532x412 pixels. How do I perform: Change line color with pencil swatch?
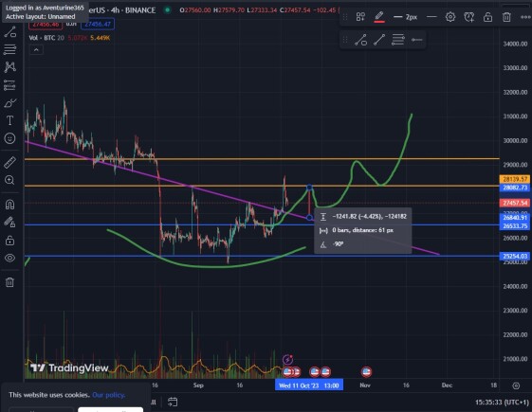[379, 17]
